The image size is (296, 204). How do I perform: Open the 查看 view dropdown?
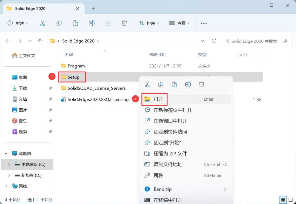click(179, 23)
